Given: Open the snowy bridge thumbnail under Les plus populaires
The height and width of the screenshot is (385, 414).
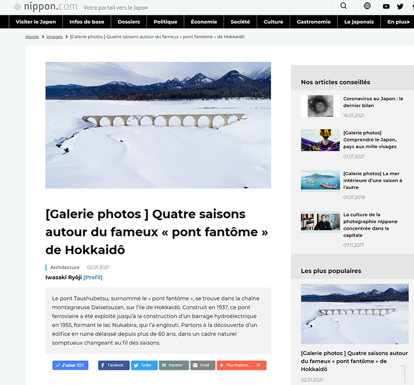Looking at the screenshot, I should click(x=354, y=314).
